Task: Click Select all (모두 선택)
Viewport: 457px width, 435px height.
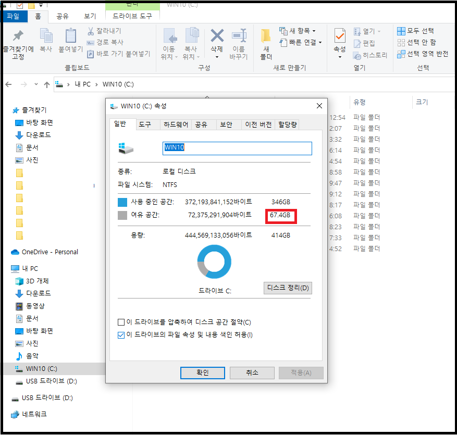Action: tap(416, 31)
